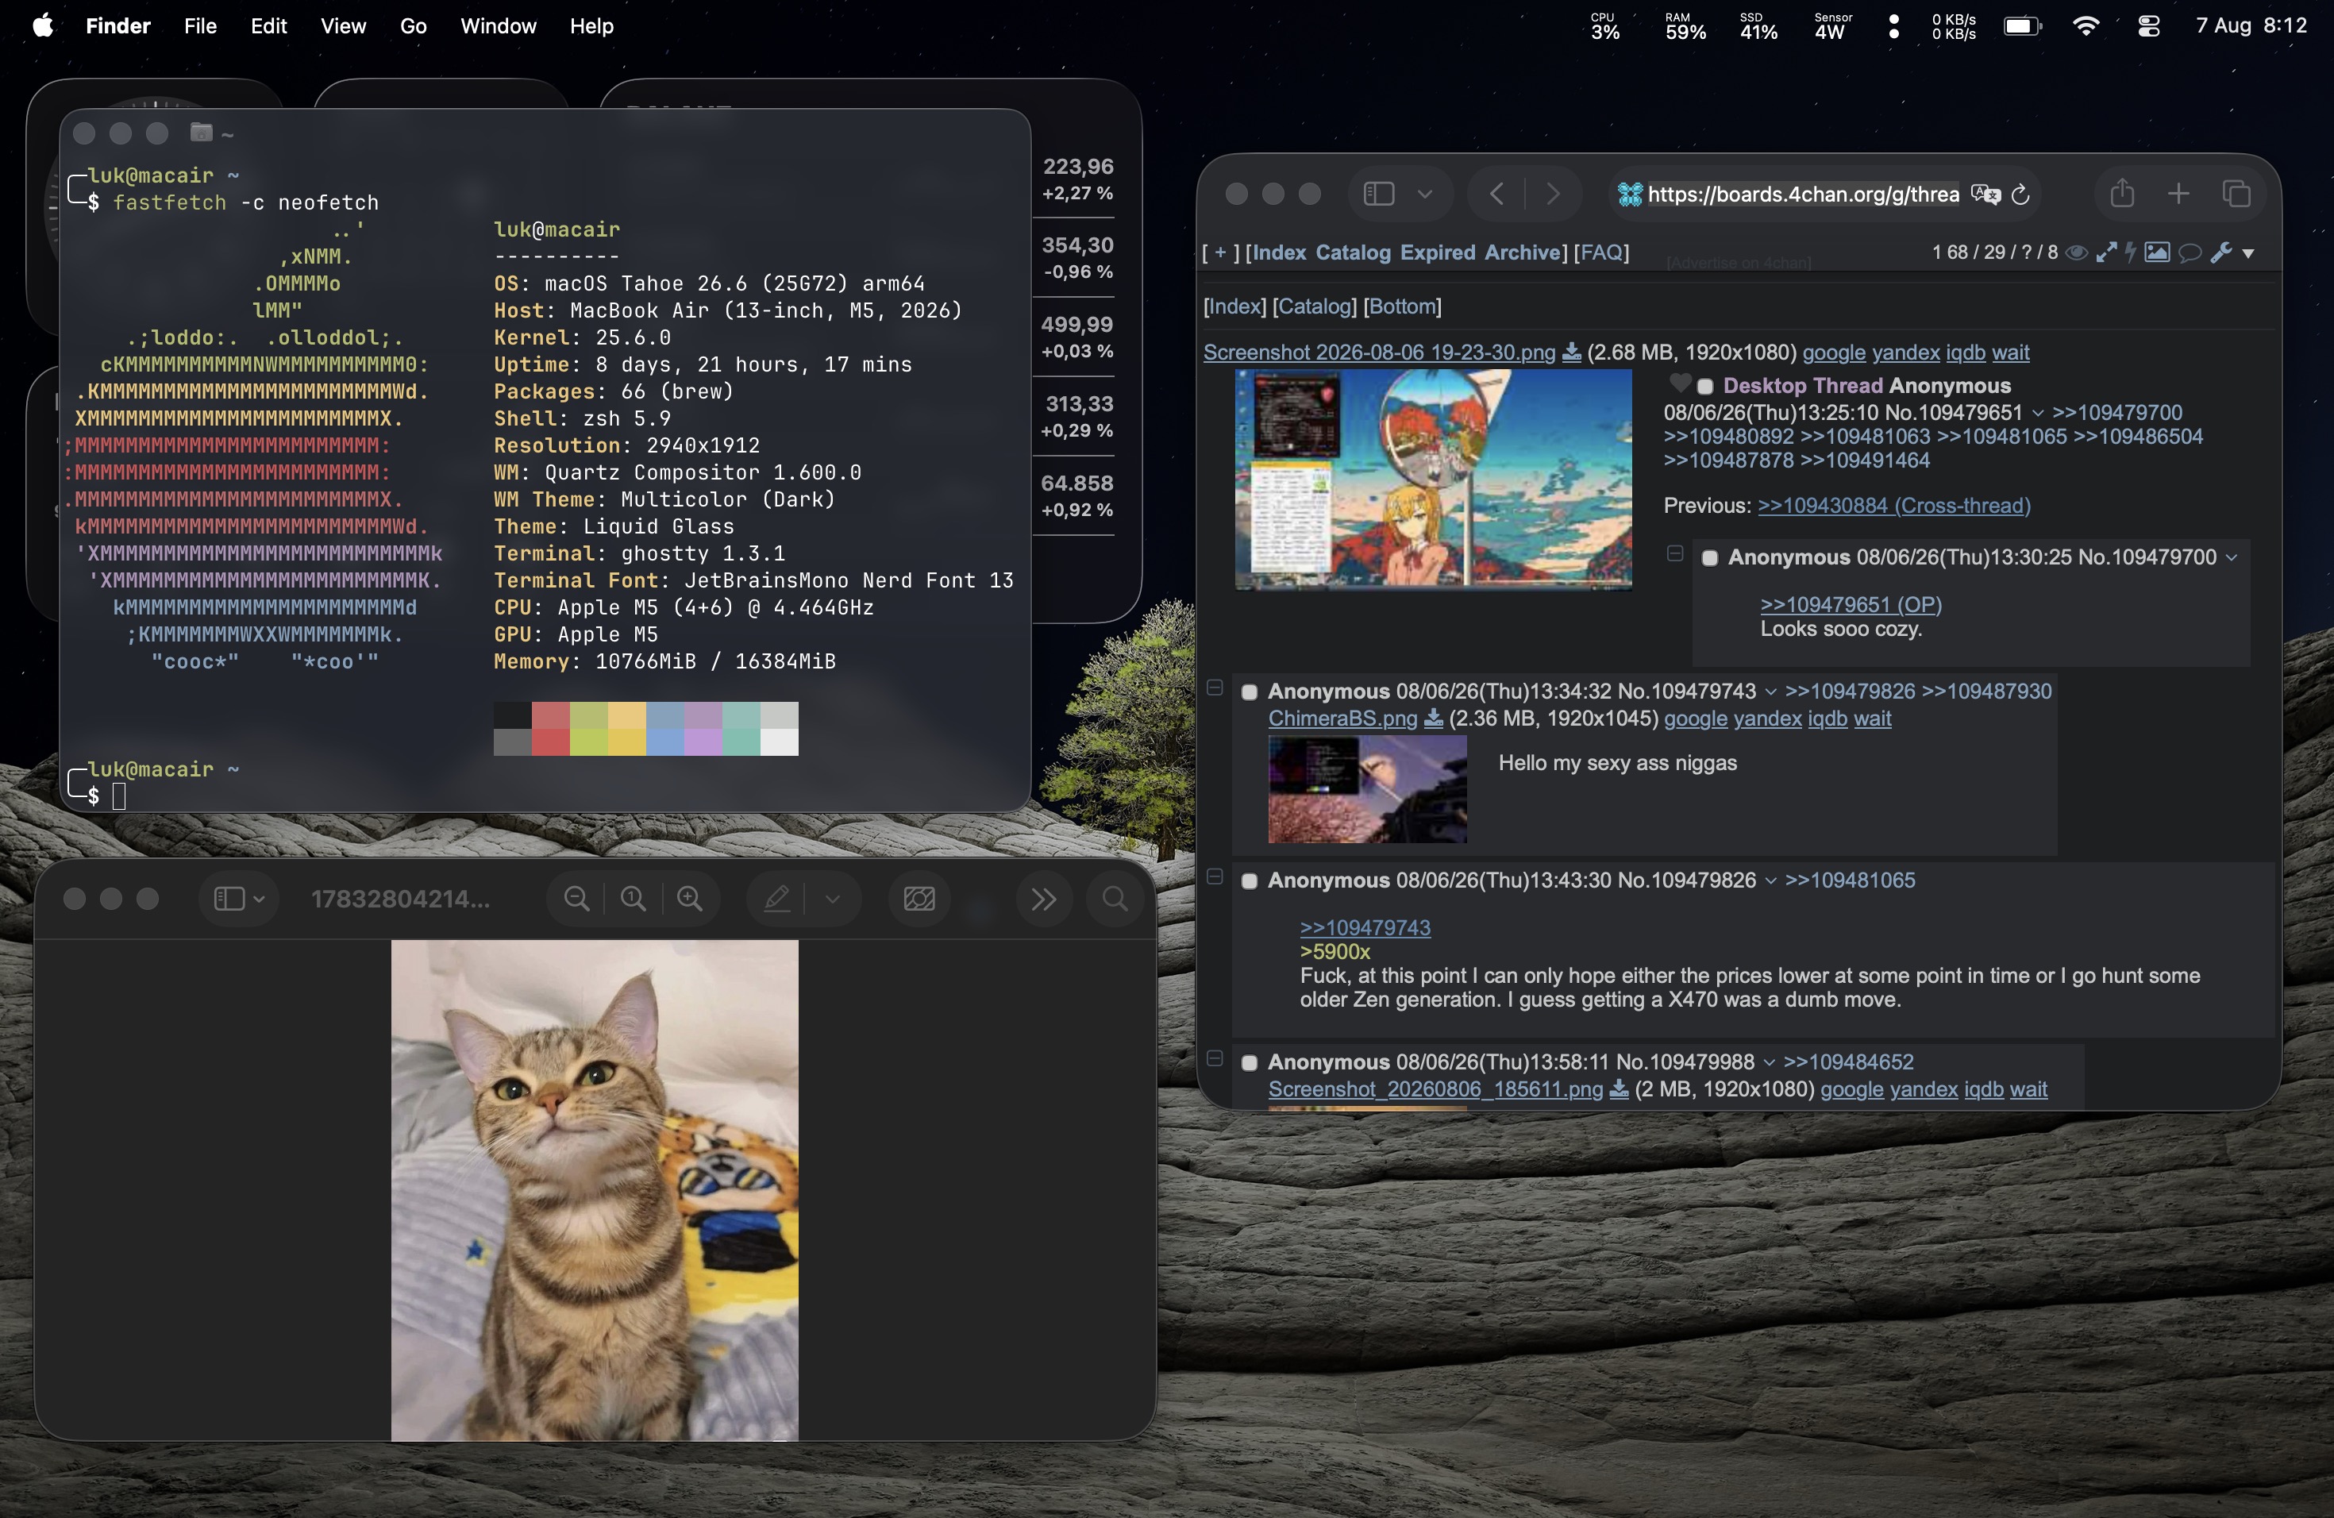This screenshot has height=1518, width=2334.
Task: Toggle the Safari sidebar
Action: pos(1379,195)
